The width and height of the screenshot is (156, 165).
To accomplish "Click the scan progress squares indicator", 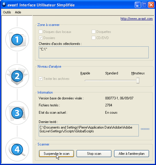I will 145,129.
